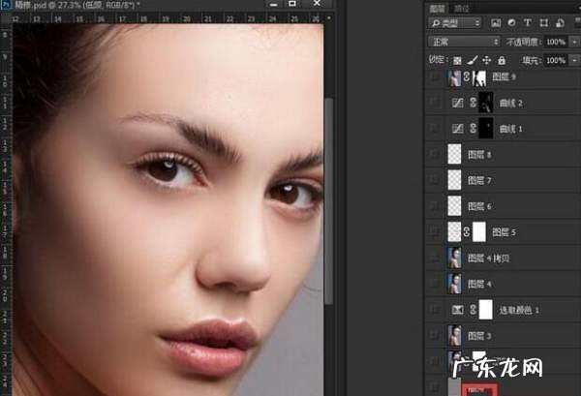Click the portrait thumbnail of 图层 3
Screen dimensions: 581x396
click(x=455, y=336)
